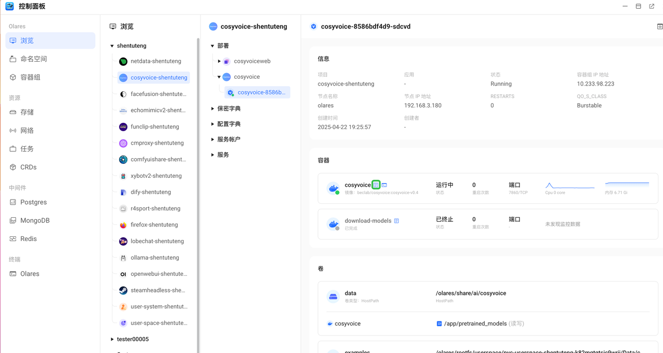The image size is (663, 353).
Task: Open terminal for the cosyvoice container
Action: pos(384,185)
